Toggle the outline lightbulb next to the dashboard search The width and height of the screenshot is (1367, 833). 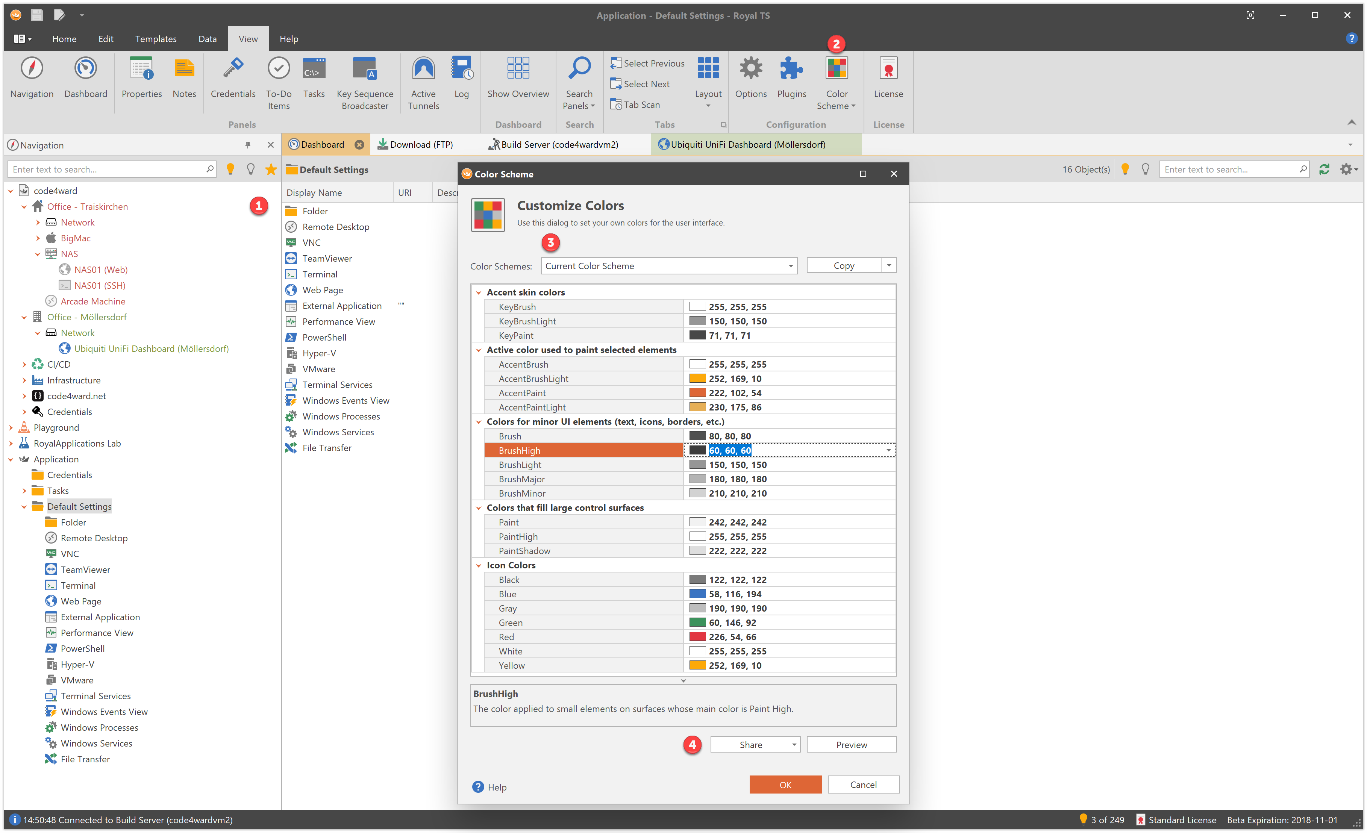[x=1145, y=169]
